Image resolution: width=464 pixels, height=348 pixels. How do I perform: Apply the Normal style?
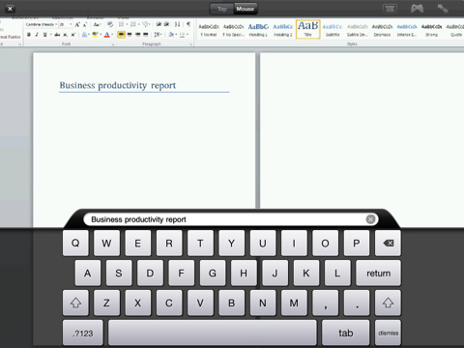coord(209,30)
